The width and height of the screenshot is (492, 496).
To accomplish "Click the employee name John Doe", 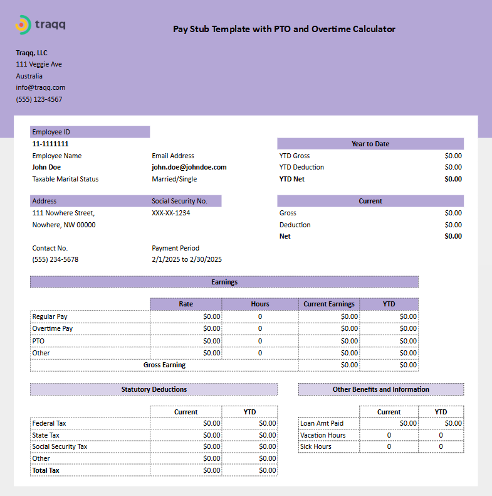I will coord(46,168).
